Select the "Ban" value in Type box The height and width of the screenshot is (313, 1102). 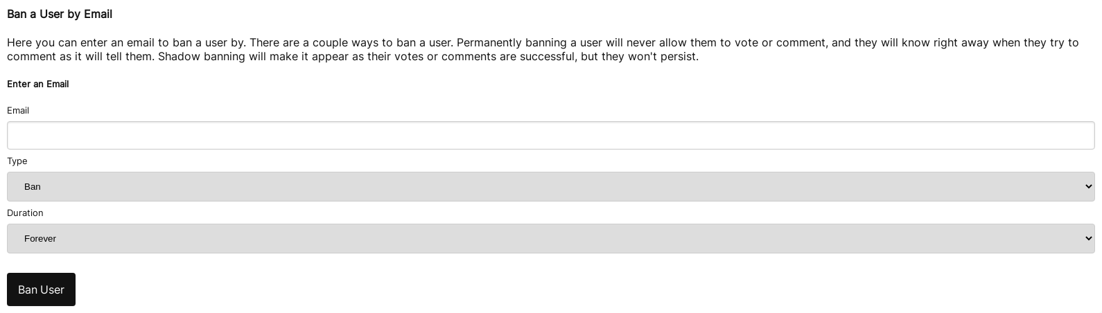tap(33, 186)
